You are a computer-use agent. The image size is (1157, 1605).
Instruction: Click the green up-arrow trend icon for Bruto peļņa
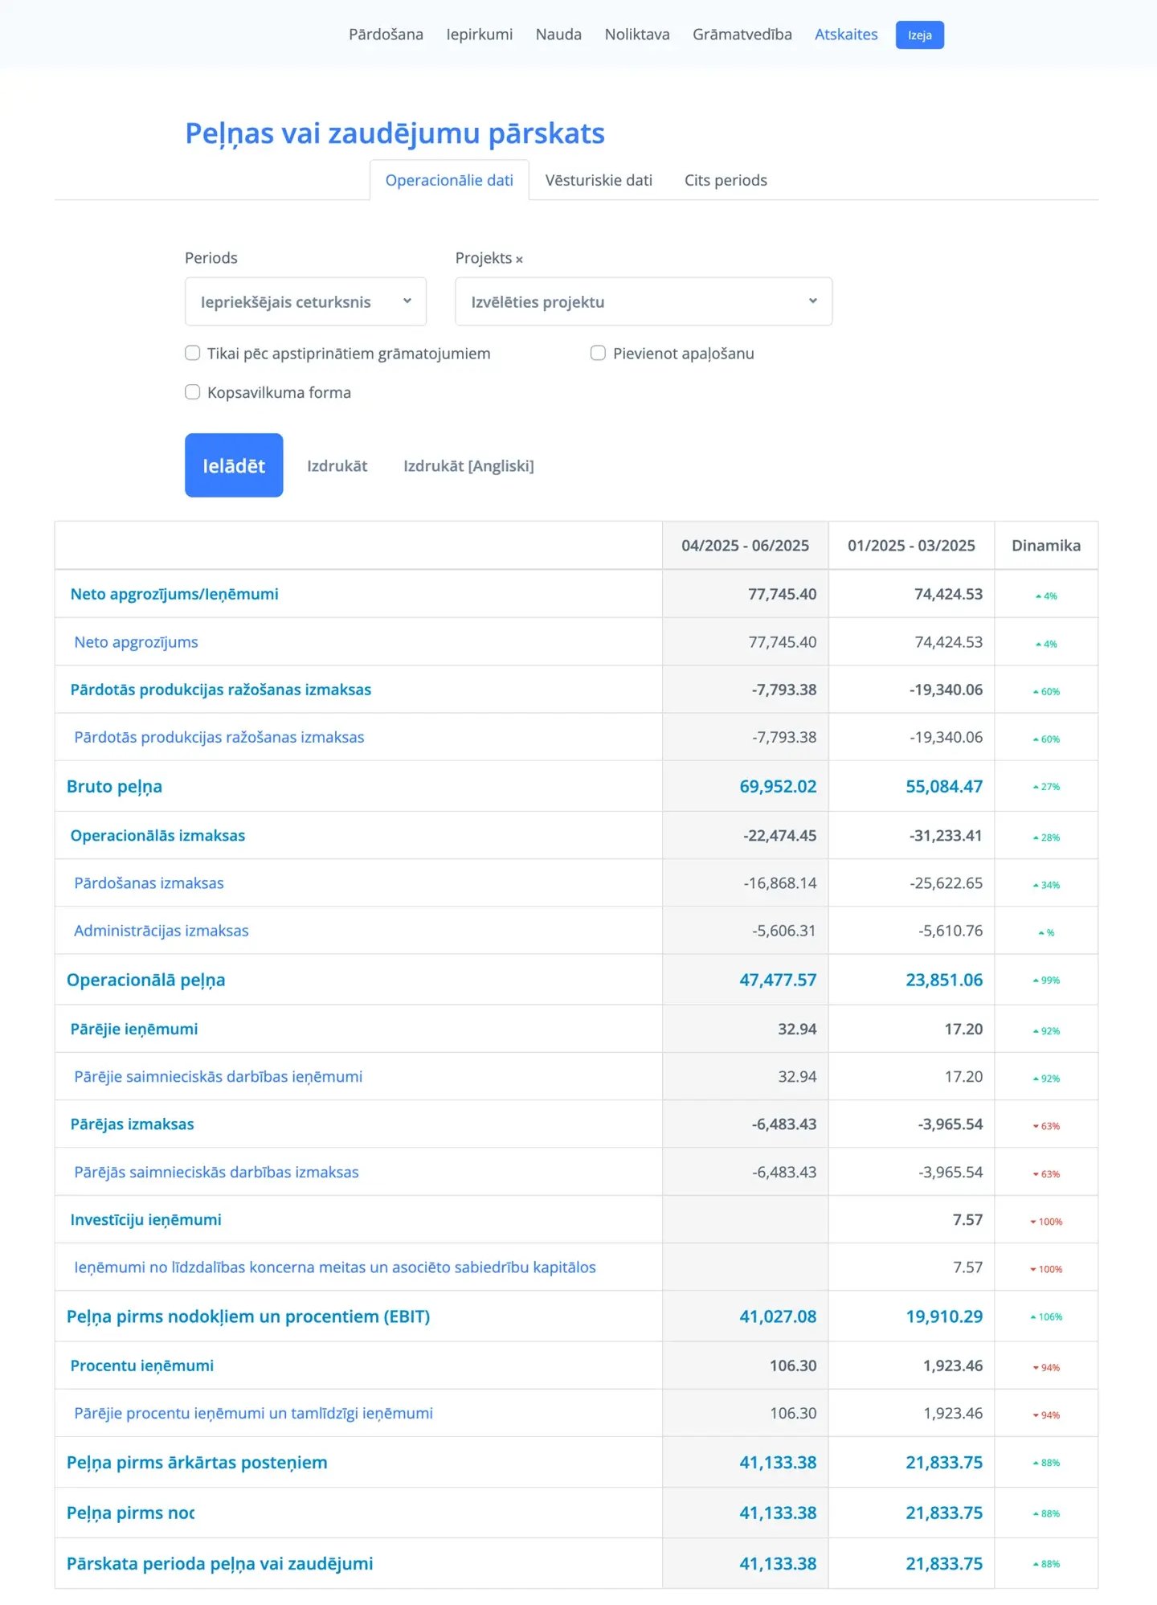(x=1036, y=788)
